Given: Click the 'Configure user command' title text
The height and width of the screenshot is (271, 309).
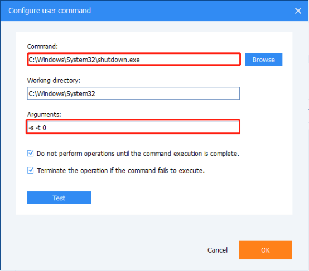Looking at the screenshot, I should (50, 11).
